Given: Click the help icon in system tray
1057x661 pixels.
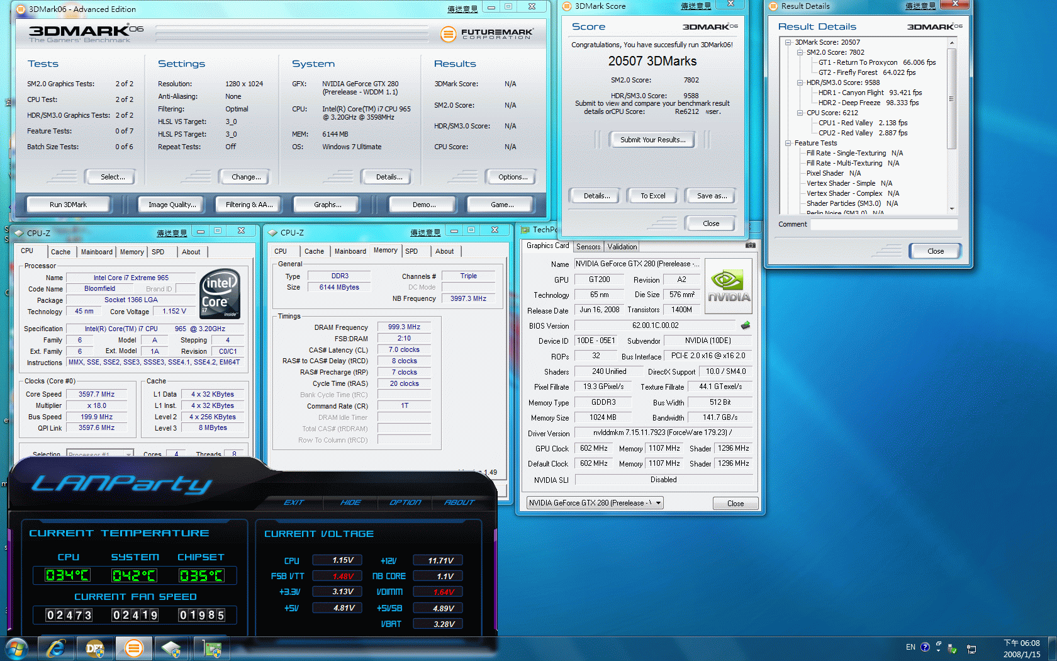Looking at the screenshot, I should tap(925, 647).
